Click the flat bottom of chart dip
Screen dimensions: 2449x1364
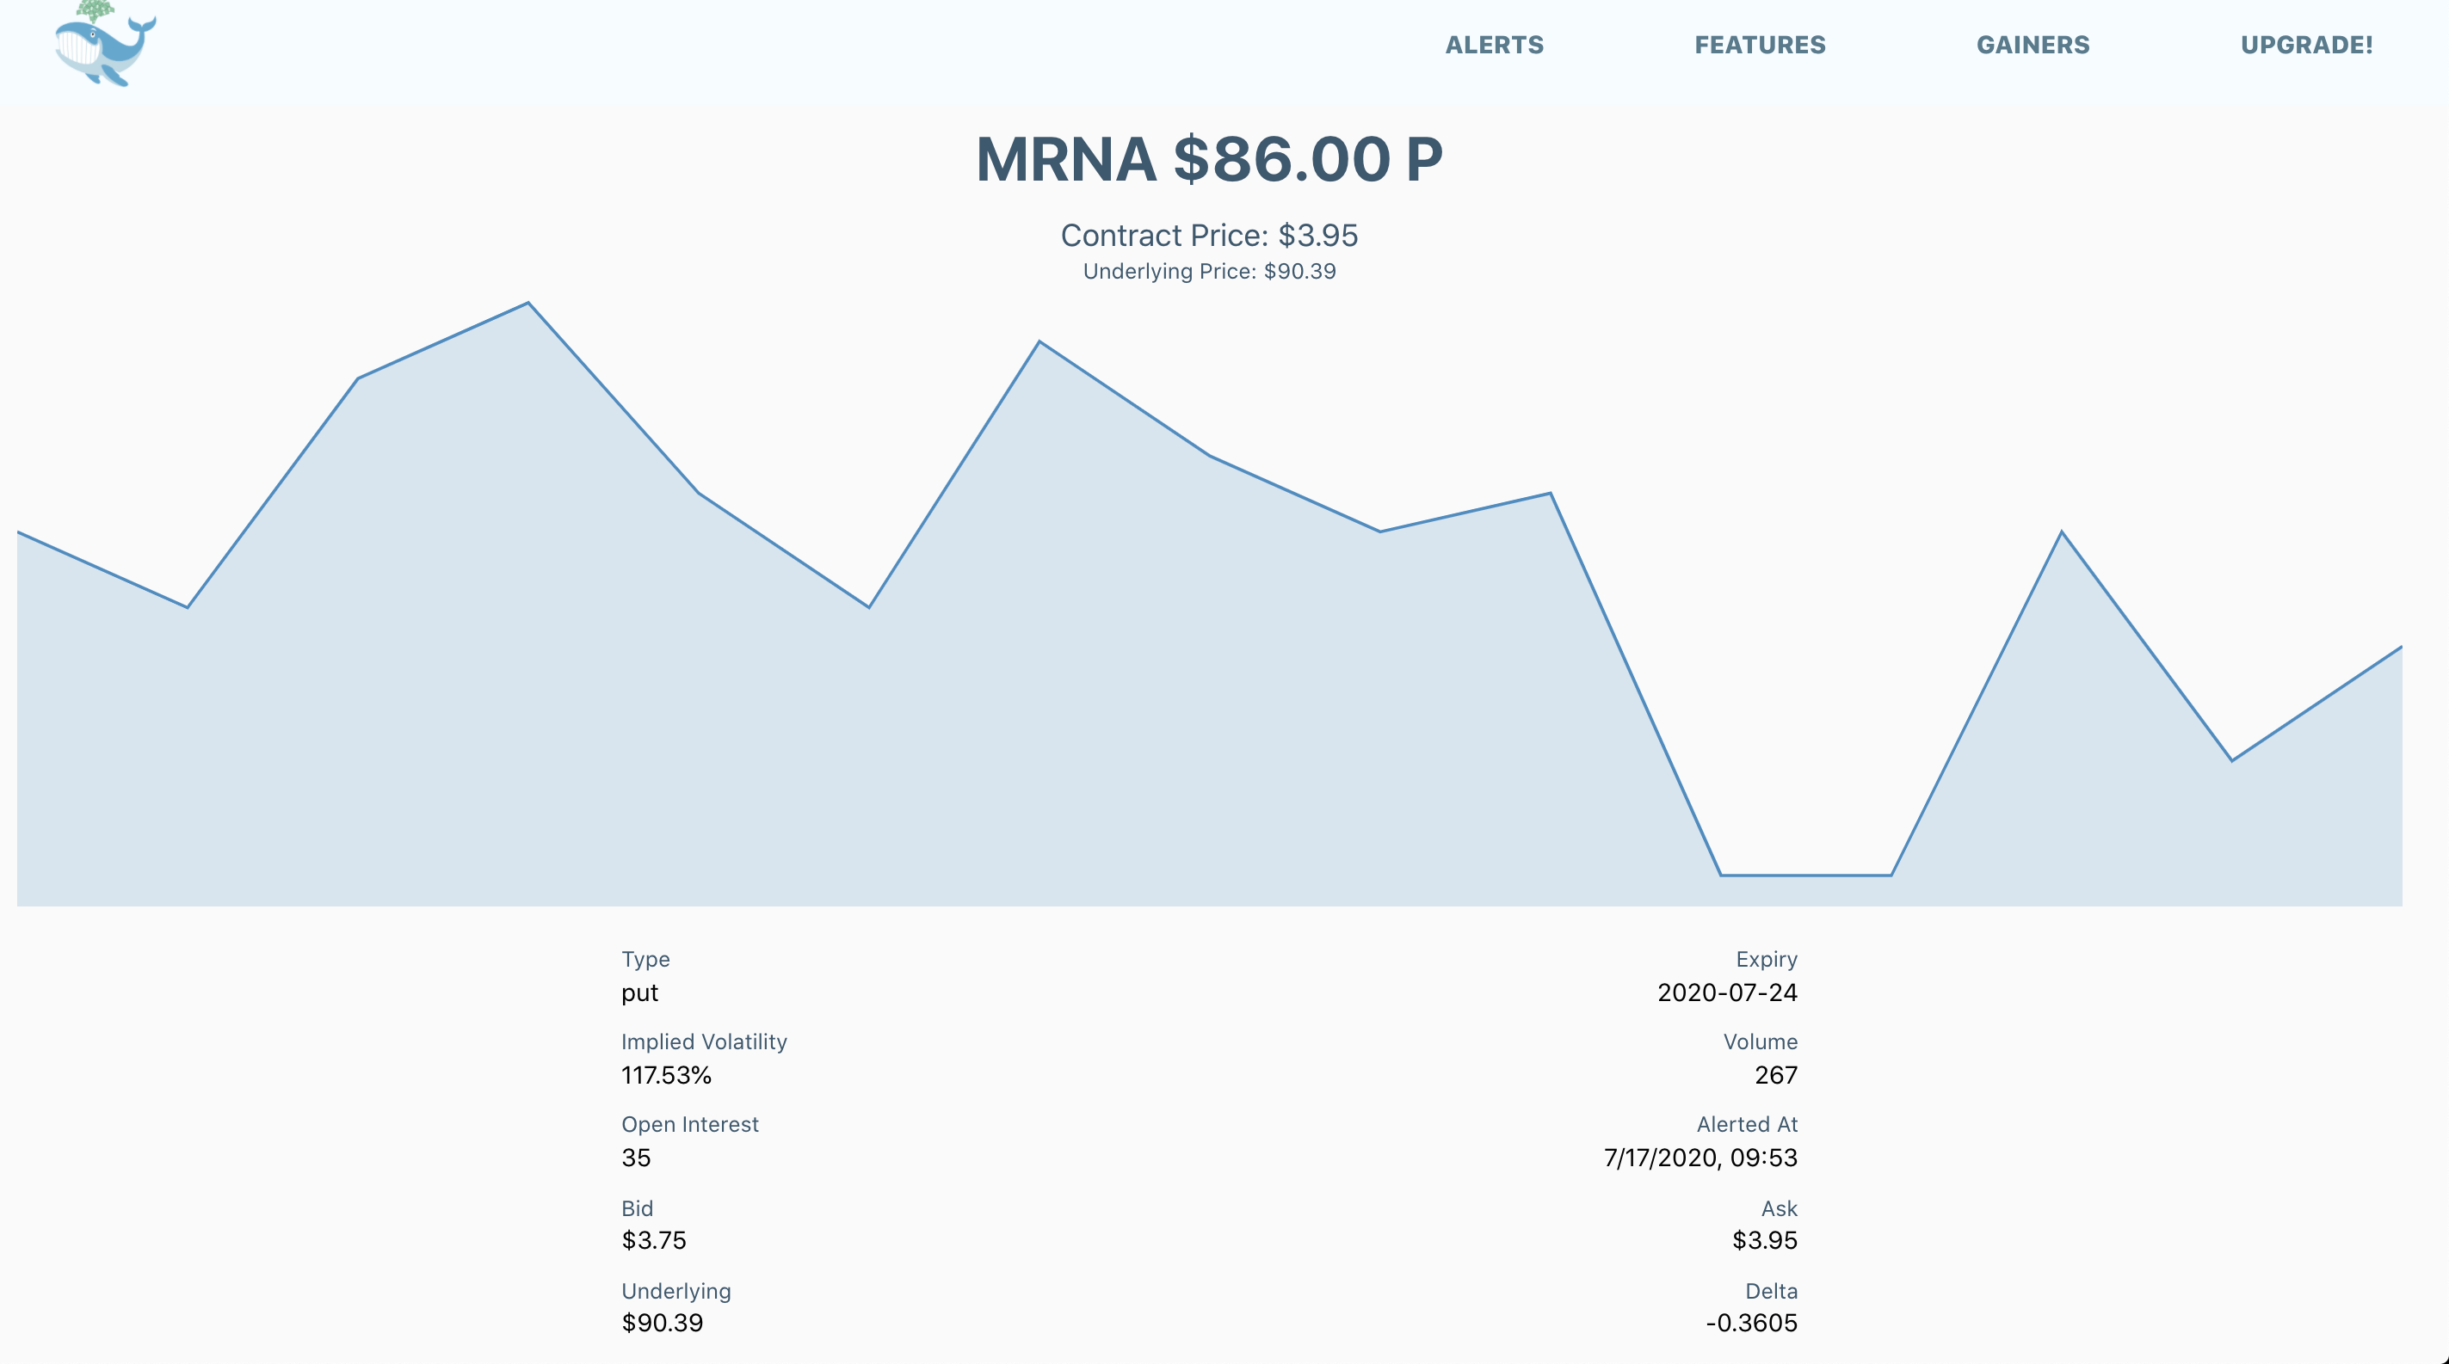coord(1805,875)
